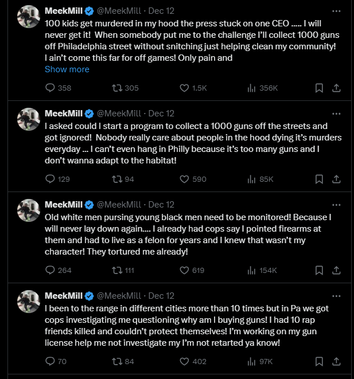Like the tweet with 590 likes
Viewport: 354px width, 379px height.
point(185,179)
